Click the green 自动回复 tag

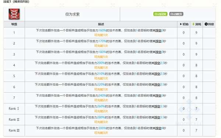[x=160, y=14]
